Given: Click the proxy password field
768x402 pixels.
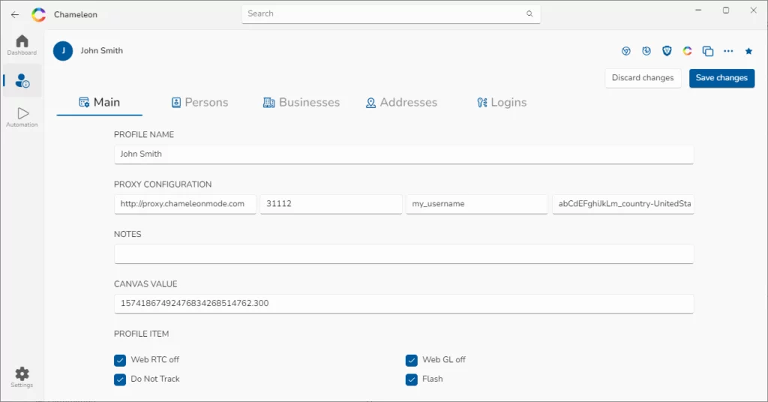Looking at the screenshot, I should (x=623, y=204).
